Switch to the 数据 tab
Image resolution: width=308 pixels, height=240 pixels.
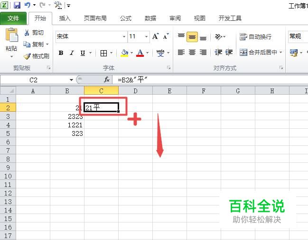(150, 18)
